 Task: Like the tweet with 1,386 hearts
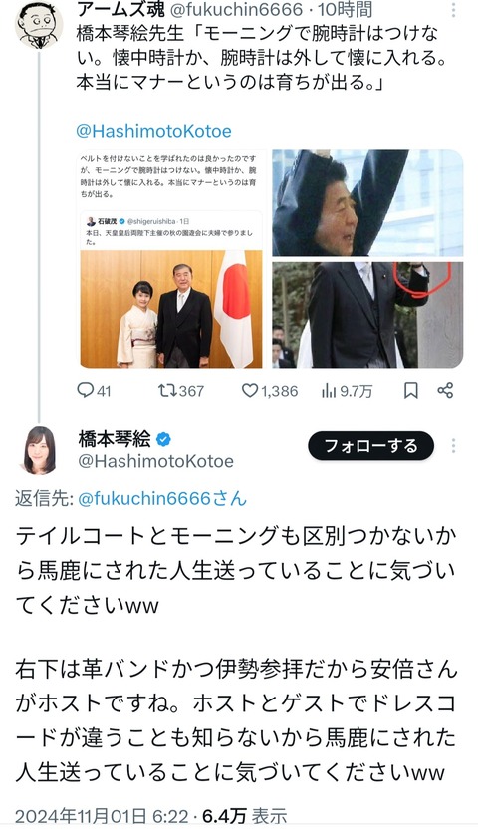pyautogui.click(x=250, y=390)
